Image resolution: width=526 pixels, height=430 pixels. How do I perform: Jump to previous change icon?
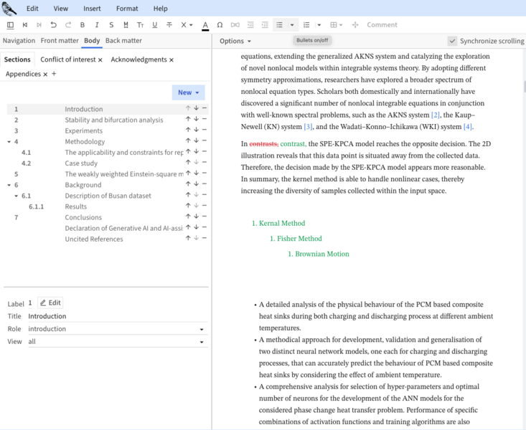pyautogui.click(x=25, y=25)
